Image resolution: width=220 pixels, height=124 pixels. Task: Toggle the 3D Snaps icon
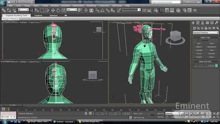pyautogui.click(x=97, y=10)
